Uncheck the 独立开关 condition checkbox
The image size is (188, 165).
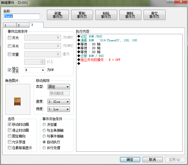pyautogui.click(x=10, y=70)
